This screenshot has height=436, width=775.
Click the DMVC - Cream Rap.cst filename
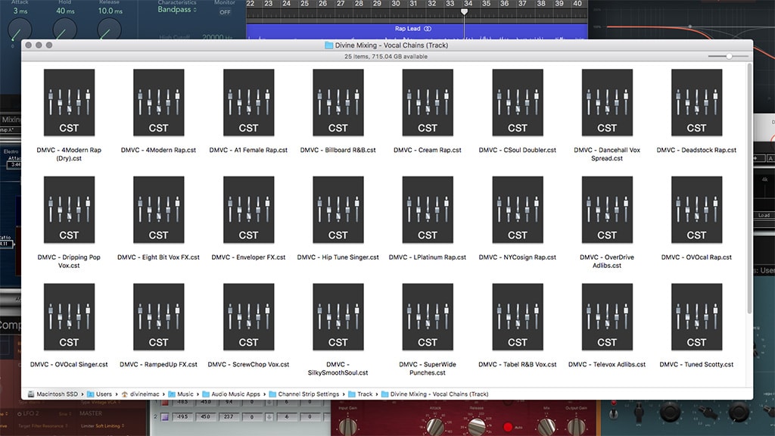click(x=428, y=150)
